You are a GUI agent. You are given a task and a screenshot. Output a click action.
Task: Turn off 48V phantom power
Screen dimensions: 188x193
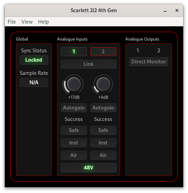click(89, 168)
